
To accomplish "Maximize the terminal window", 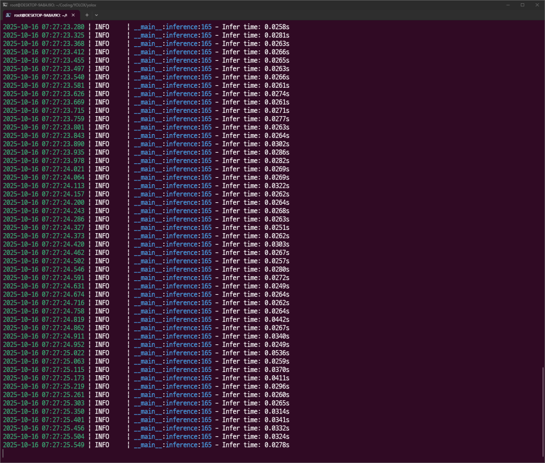I will click(x=522, y=5).
